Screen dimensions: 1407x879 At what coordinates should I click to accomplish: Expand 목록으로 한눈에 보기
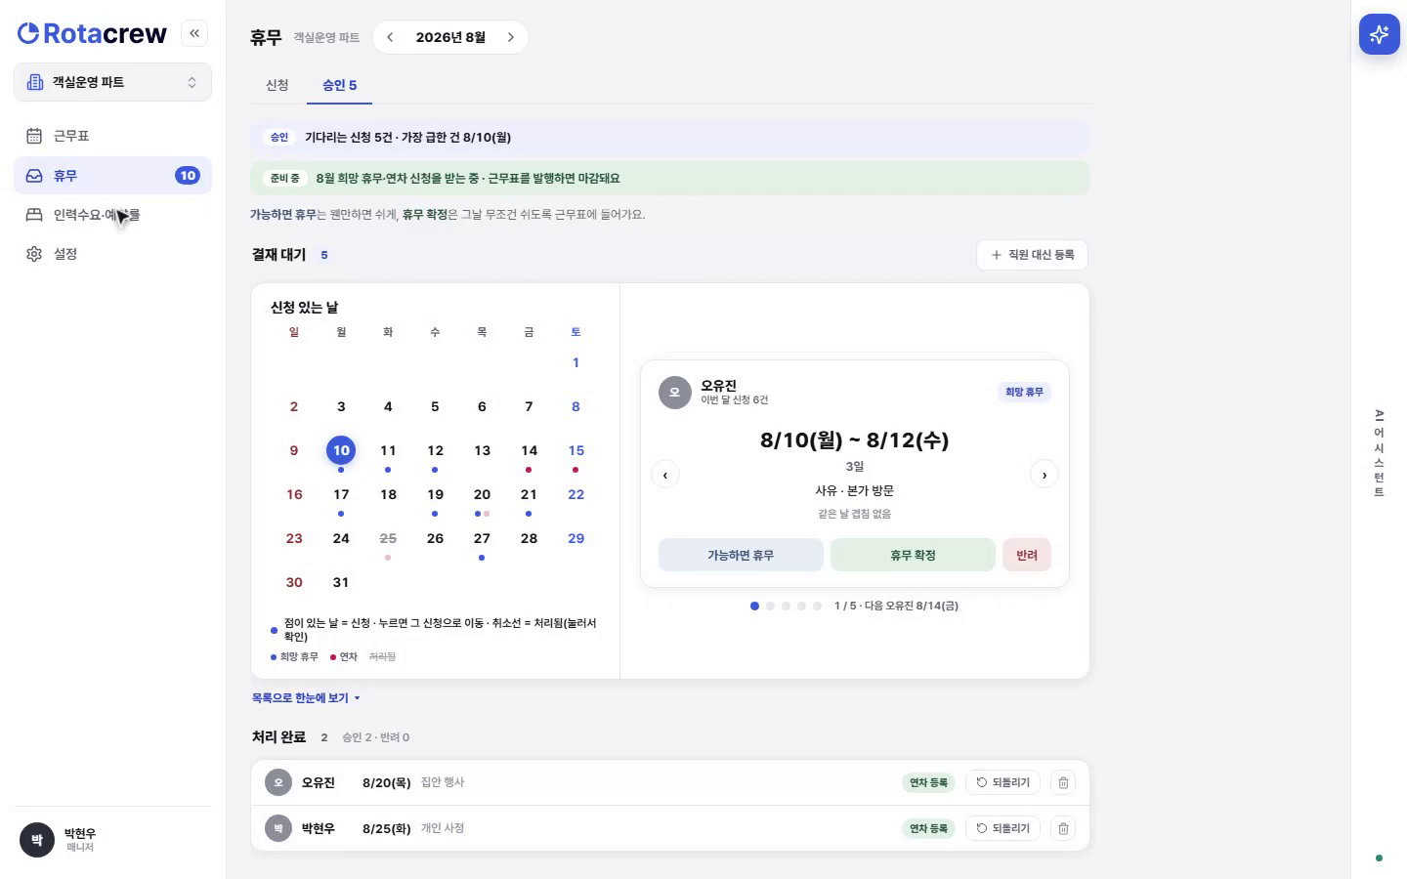coord(306,698)
